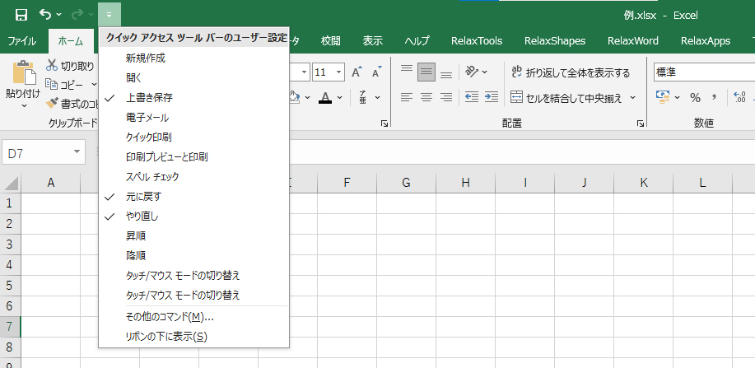Click the 切り取り scissors icon
This screenshot has height=368, width=755.
pyautogui.click(x=52, y=66)
